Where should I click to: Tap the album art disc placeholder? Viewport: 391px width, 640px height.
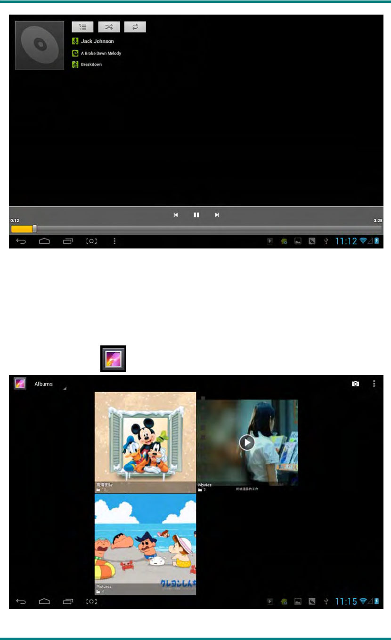point(40,45)
